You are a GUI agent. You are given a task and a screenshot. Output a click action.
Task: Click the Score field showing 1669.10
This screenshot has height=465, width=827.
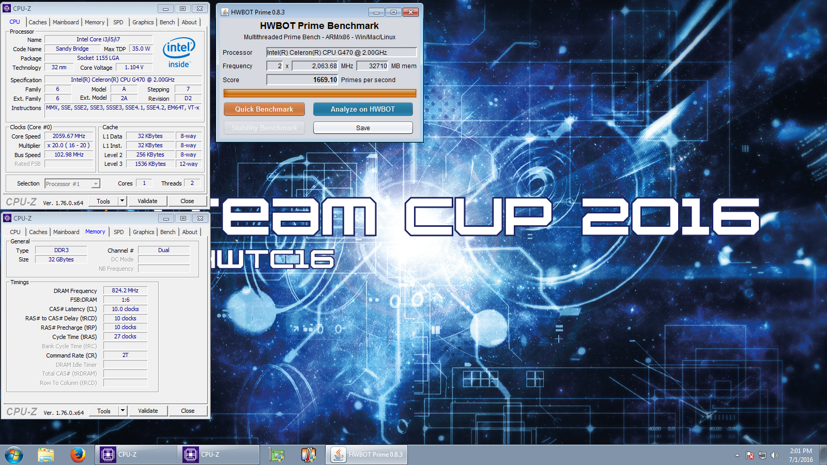pyautogui.click(x=302, y=80)
